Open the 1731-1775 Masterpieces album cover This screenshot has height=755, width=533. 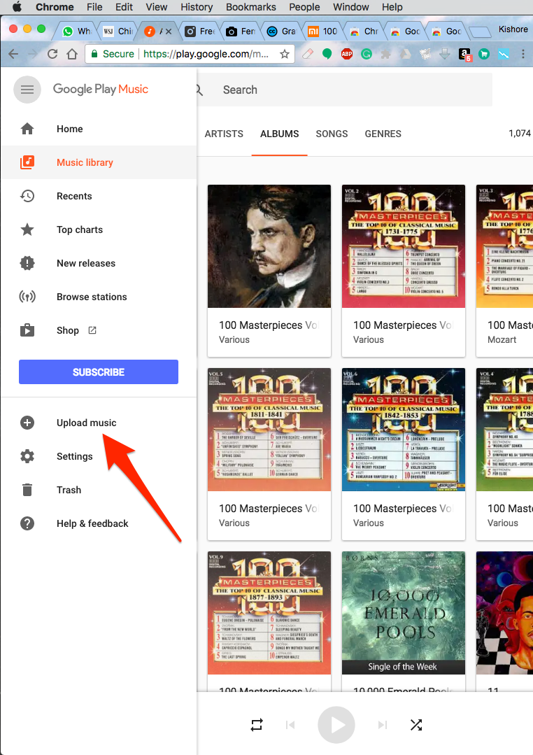pos(404,246)
